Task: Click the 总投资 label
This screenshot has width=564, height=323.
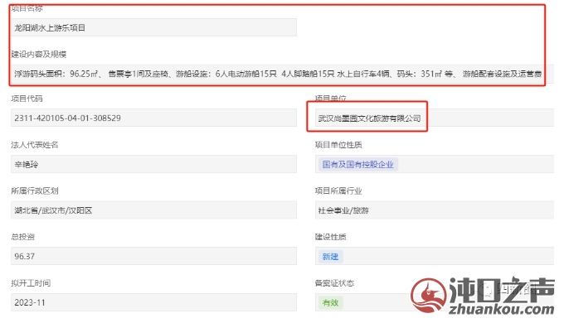Action: tap(22, 237)
